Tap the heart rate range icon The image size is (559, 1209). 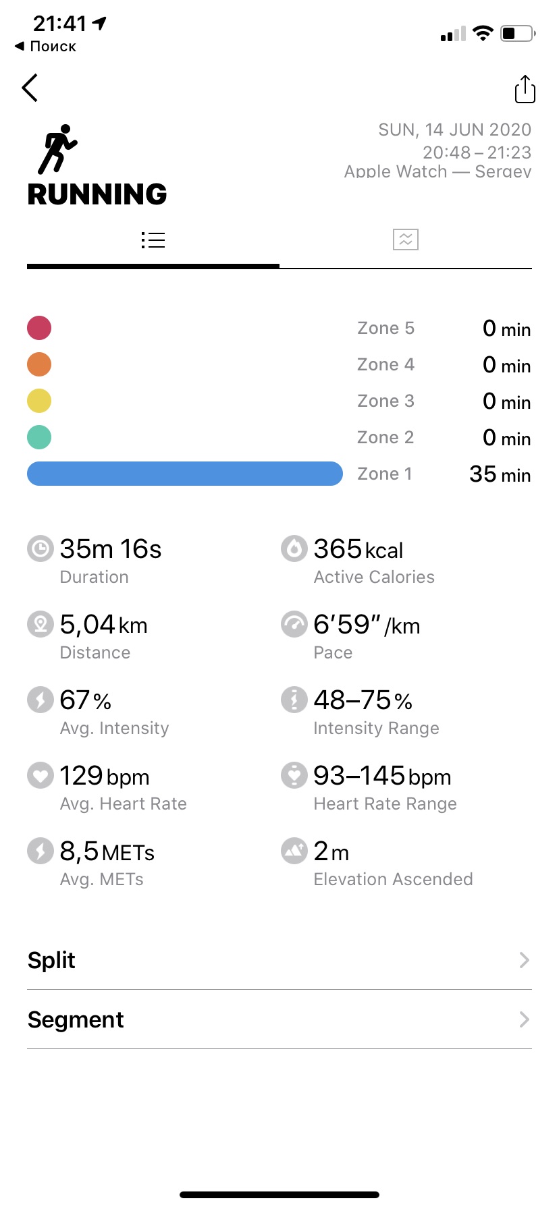(x=294, y=775)
